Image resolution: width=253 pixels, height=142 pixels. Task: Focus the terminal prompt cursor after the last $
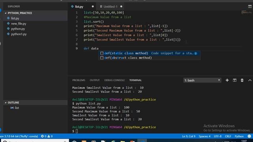[77, 131]
